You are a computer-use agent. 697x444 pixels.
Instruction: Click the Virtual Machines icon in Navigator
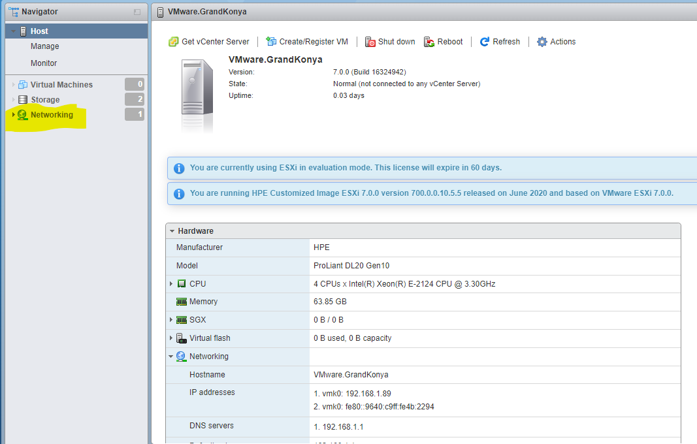tap(23, 85)
